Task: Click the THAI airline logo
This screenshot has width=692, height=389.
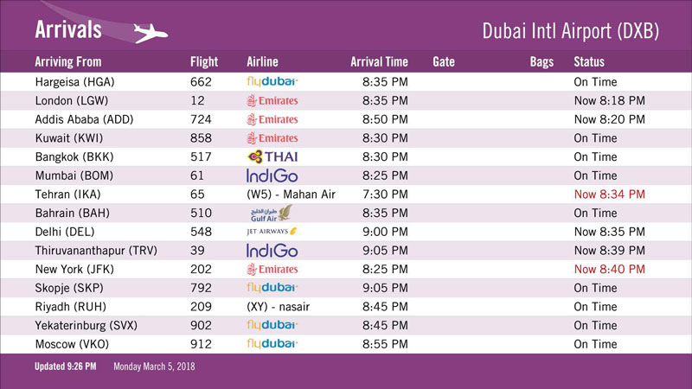Action: click(x=272, y=156)
